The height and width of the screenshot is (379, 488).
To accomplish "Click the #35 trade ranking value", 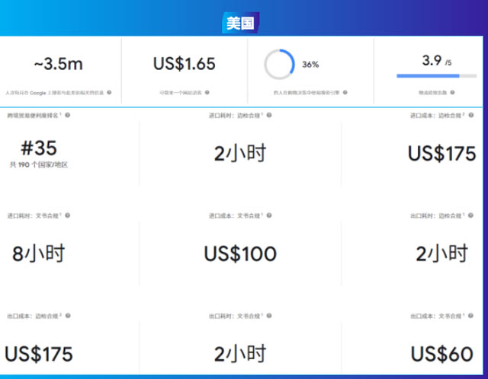I will pos(39,148).
